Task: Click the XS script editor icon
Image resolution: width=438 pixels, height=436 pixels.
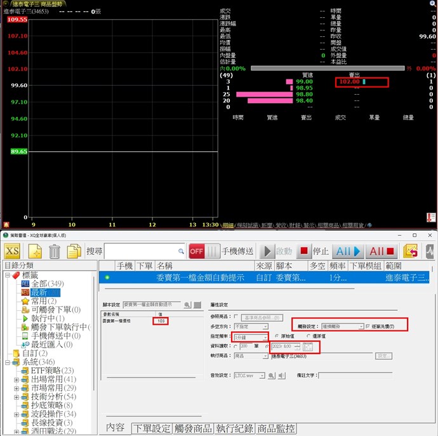Action: pyautogui.click(x=13, y=250)
